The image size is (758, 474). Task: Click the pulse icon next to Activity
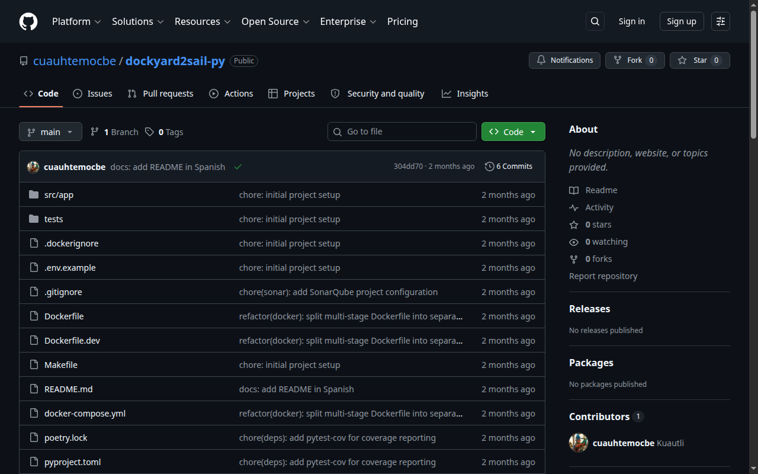tap(574, 207)
